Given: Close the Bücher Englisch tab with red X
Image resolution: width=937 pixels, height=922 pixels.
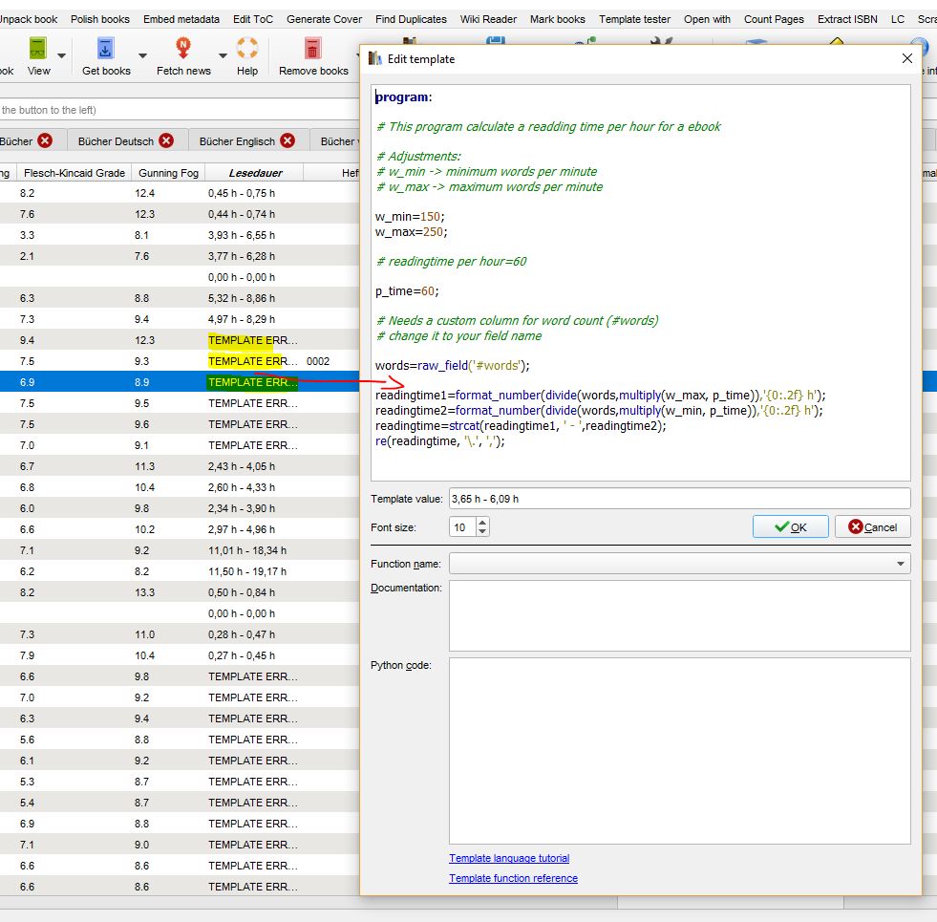Looking at the screenshot, I should (288, 140).
